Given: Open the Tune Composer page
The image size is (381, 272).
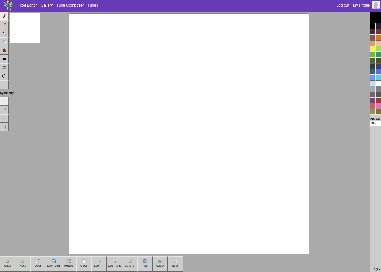Looking at the screenshot, I should (x=70, y=5).
